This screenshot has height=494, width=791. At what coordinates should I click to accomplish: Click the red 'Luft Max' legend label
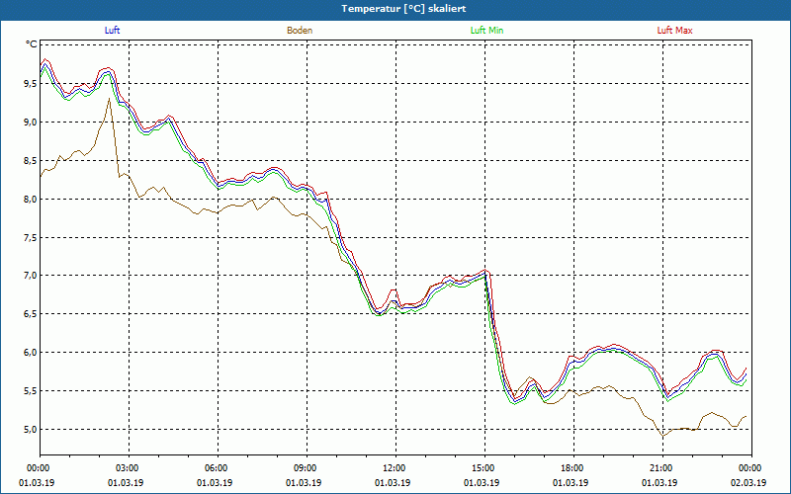pos(674,31)
